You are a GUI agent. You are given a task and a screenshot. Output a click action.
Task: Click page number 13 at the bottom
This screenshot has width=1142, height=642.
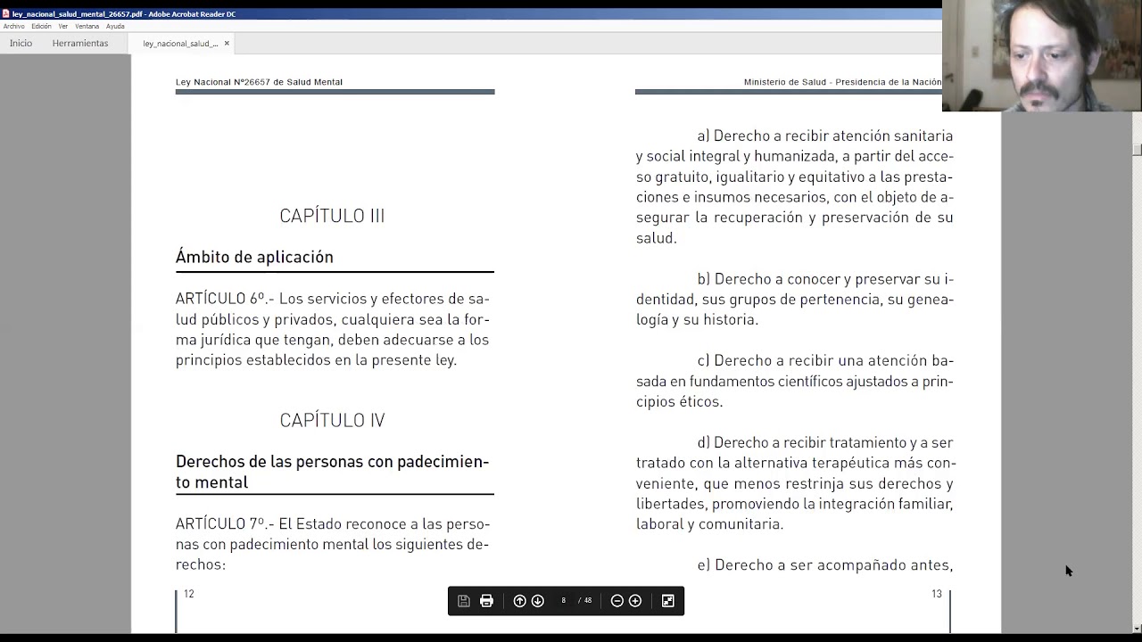(x=937, y=594)
